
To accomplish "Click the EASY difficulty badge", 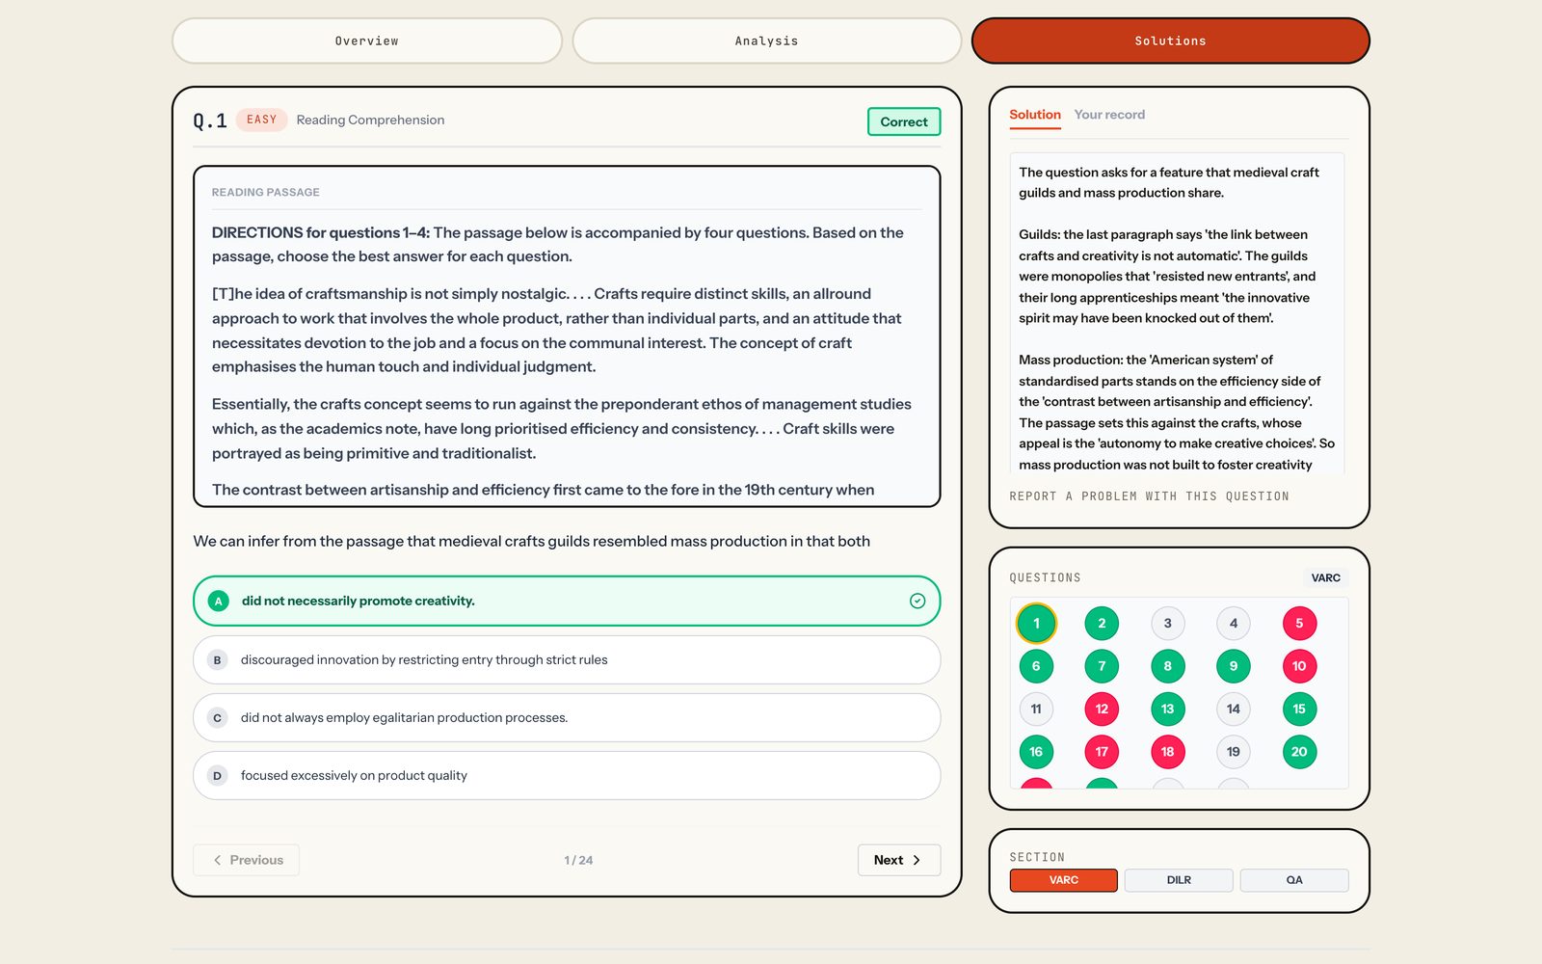I will (261, 120).
